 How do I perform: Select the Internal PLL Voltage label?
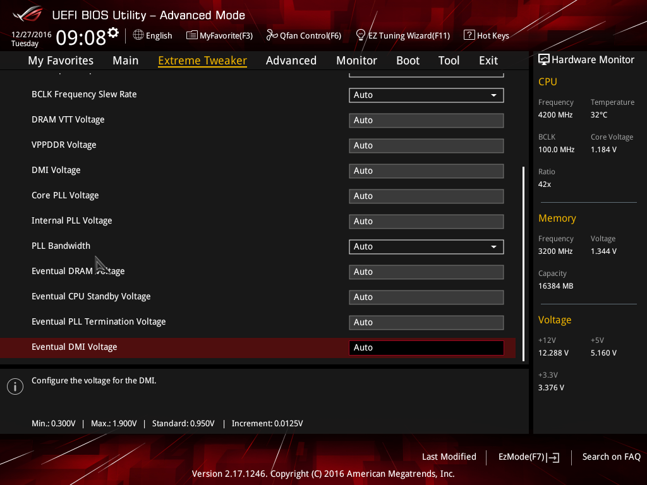pos(72,220)
